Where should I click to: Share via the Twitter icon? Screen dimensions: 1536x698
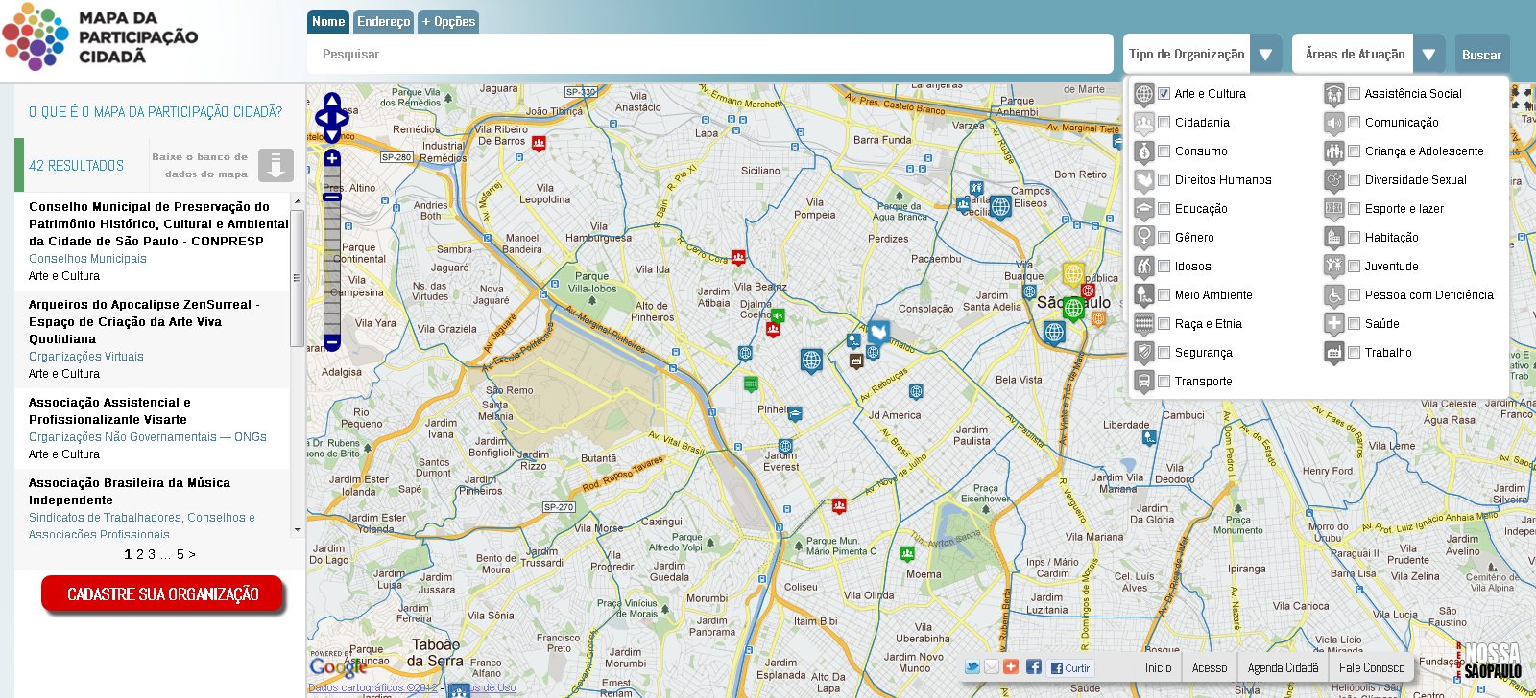(x=972, y=667)
